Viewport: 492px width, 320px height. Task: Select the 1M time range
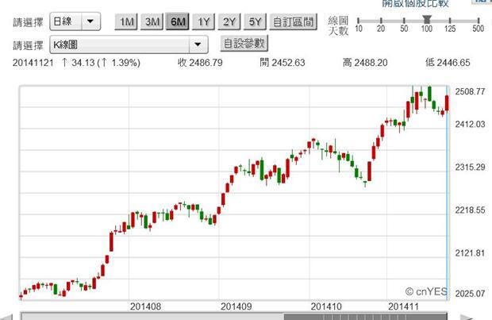click(127, 22)
